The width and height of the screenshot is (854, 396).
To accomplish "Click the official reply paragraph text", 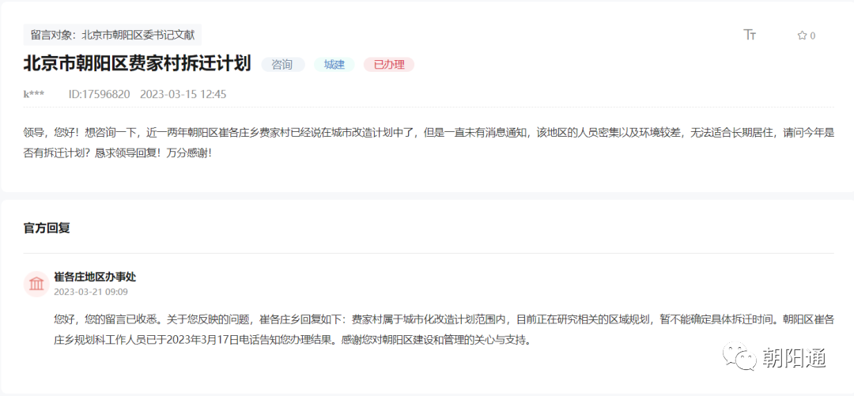I will [x=443, y=330].
